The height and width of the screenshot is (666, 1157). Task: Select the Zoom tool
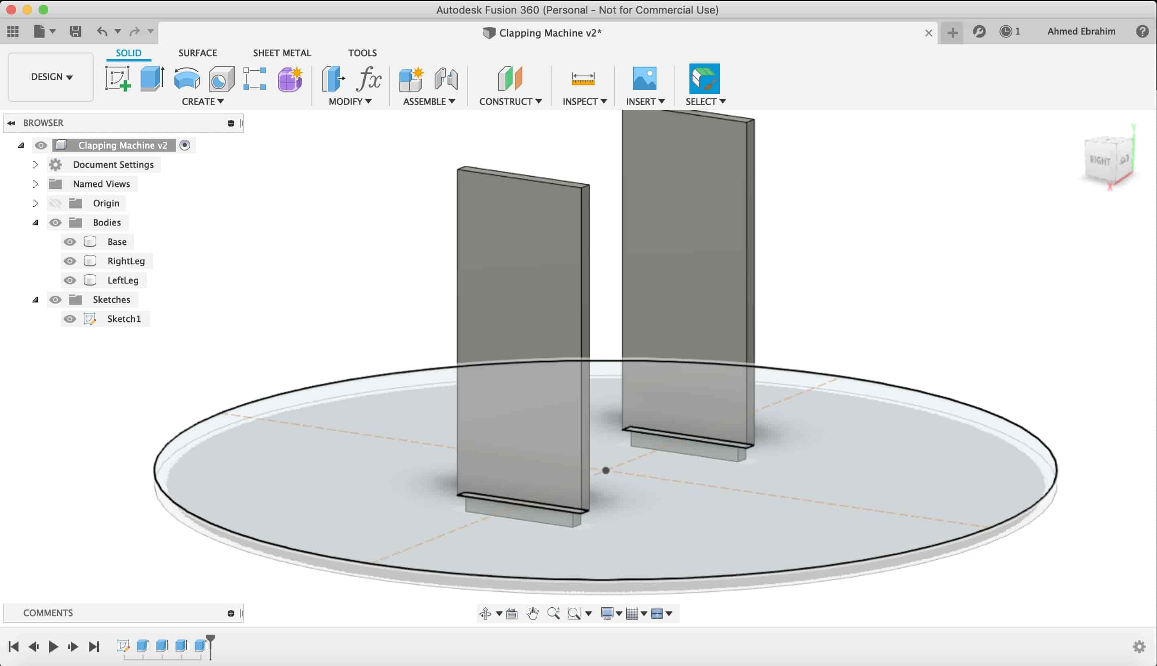click(x=554, y=613)
